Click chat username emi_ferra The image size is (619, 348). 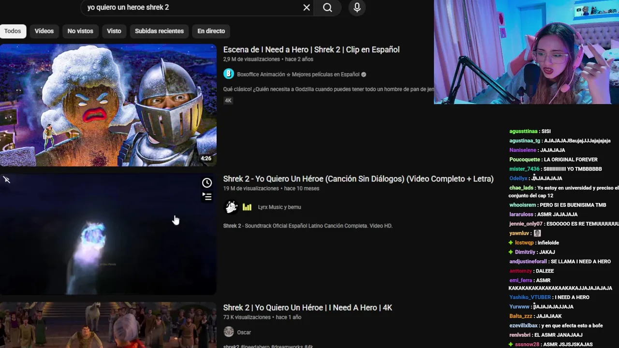tap(521, 280)
